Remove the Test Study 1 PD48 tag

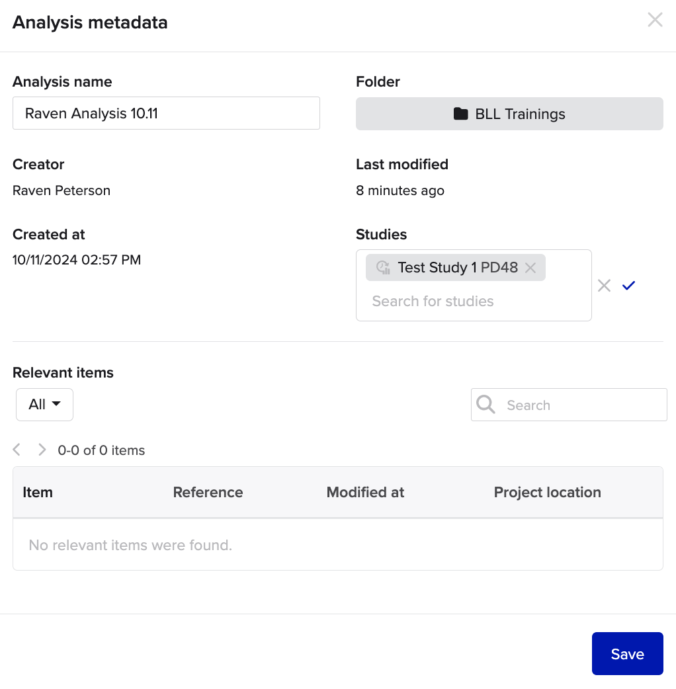[530, 268]
